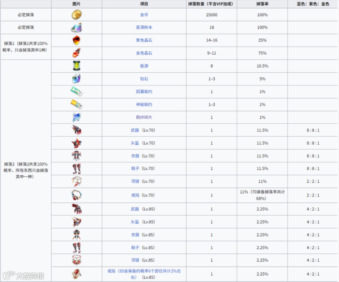Open the 鞋子 link in the Lv.85 row

pyautogui.click(x=135, y=247)
